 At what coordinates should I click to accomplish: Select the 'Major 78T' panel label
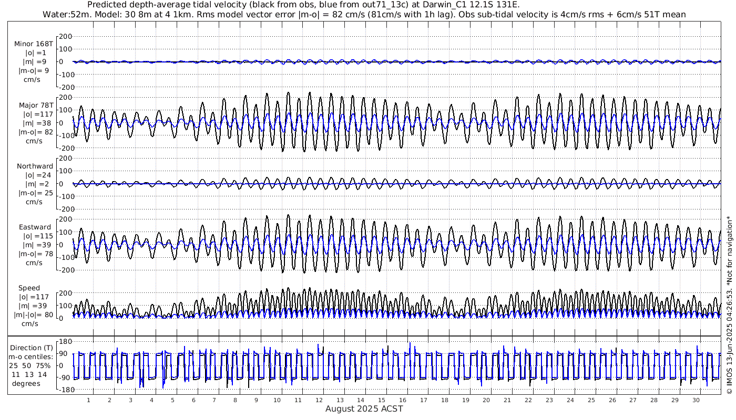pyautogui.click(x=34, y=106)
